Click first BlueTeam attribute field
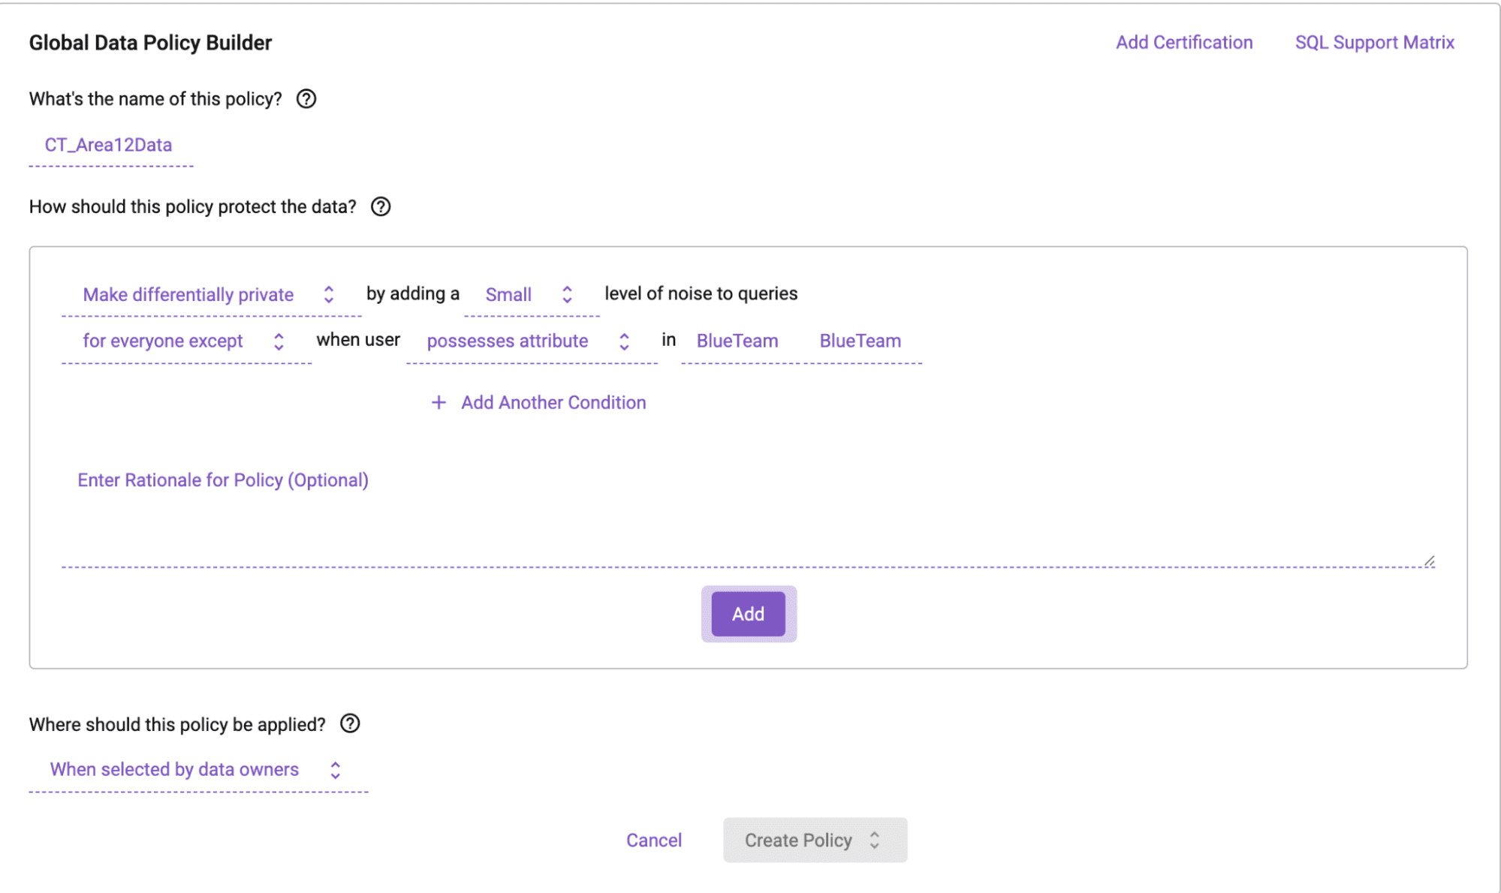The width and height of the screenshot is (1501, 893). click(x=737, y=341)
